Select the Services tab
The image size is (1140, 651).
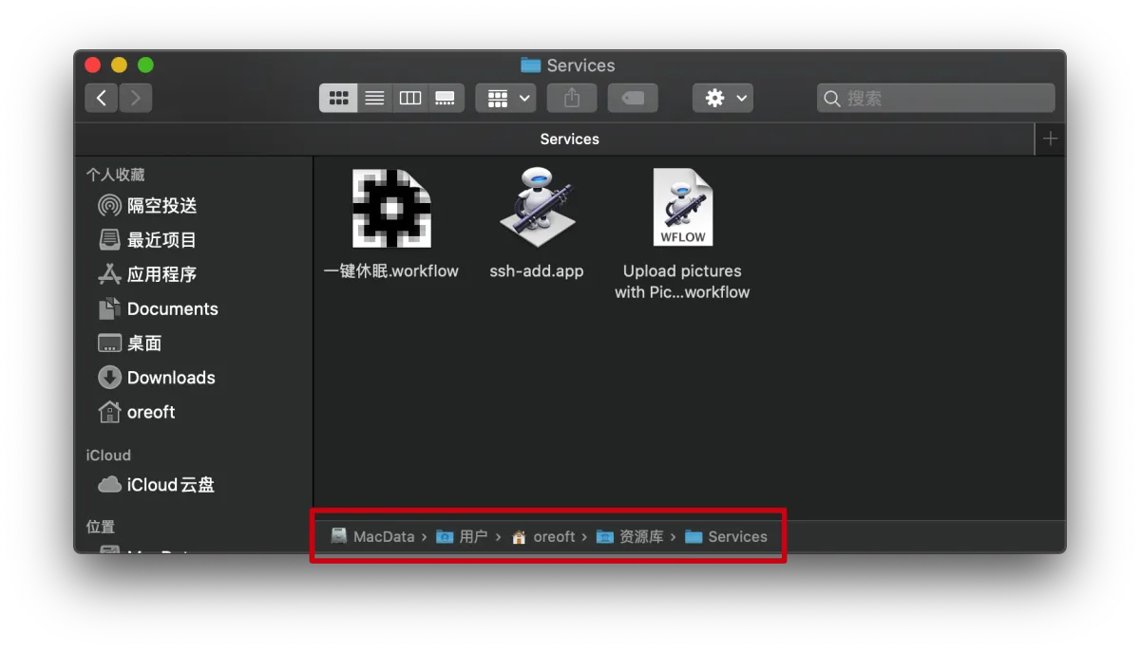click(569, 139)
